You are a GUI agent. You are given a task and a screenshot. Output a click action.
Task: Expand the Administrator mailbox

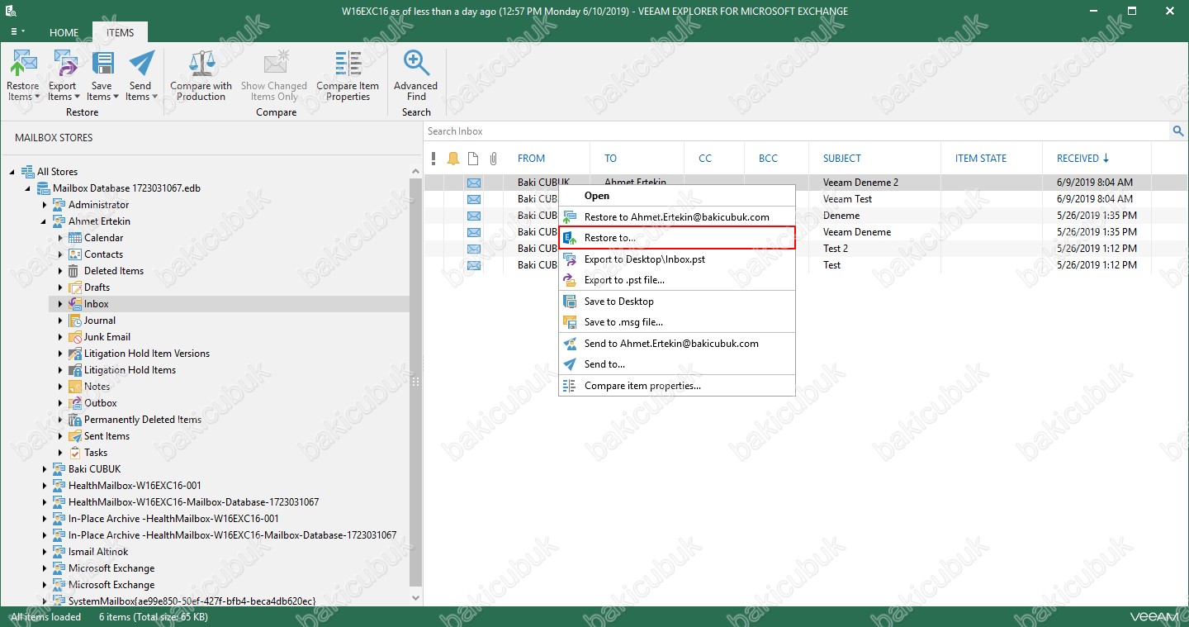point(45,205)
